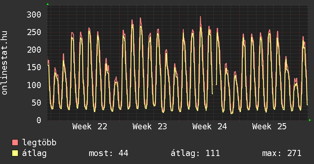Click the red legtöbb legend swatch
The image size is (314, 164).
(x=15, y=143)
